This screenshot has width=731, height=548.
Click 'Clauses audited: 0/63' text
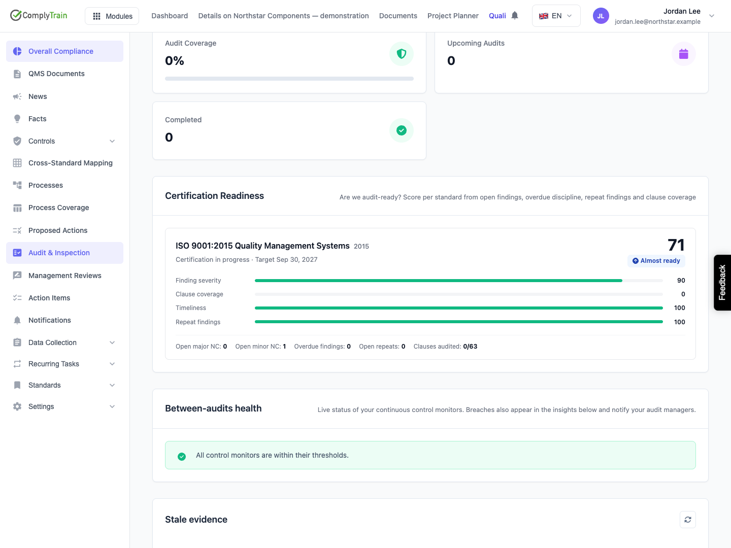445,347
